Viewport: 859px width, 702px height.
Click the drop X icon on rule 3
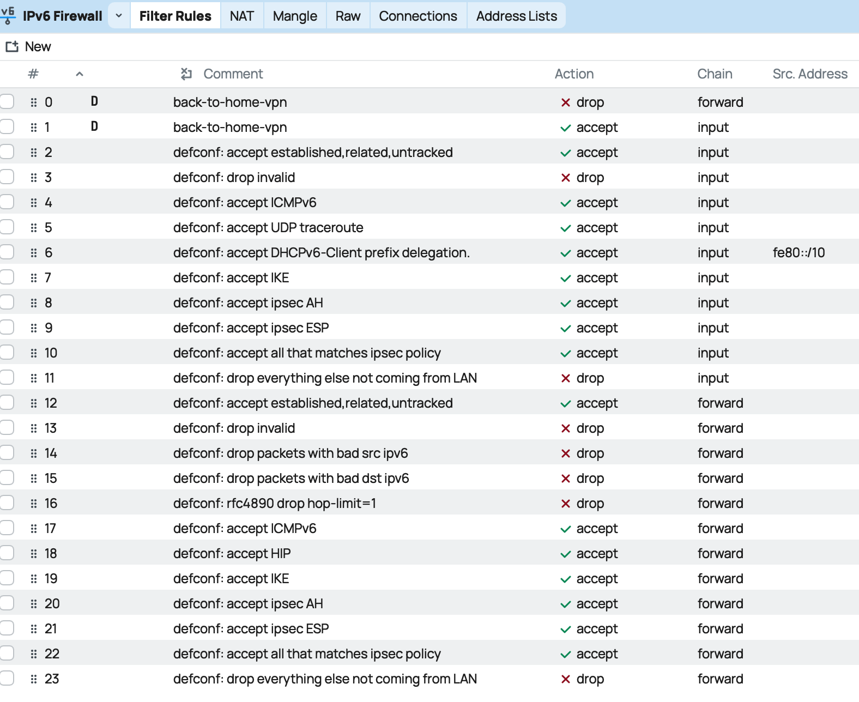pyautogui.click(x=566, y=178)
